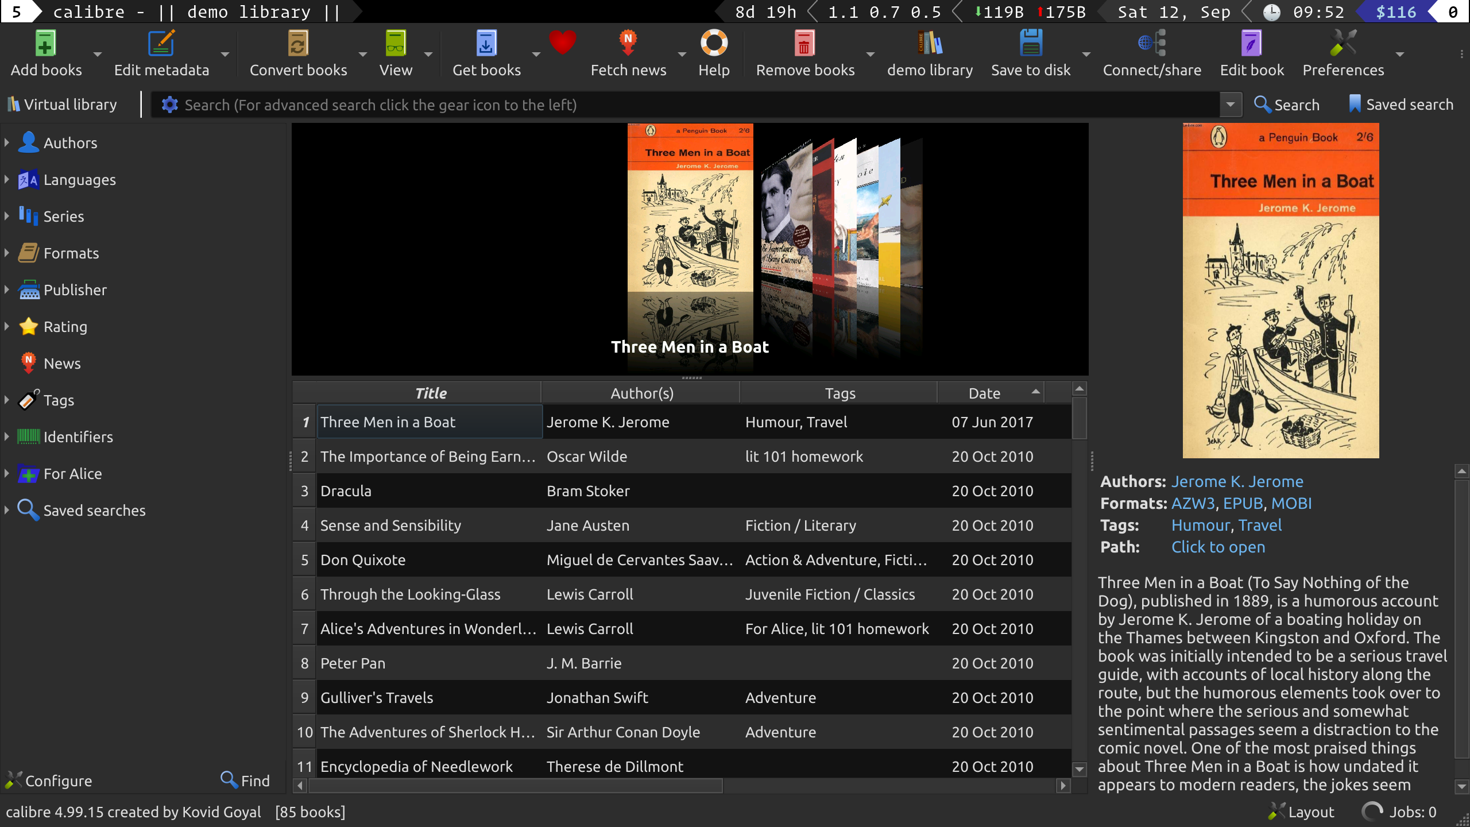Open the search history dropdown

pyautogui.click(x=1230, y=105)
